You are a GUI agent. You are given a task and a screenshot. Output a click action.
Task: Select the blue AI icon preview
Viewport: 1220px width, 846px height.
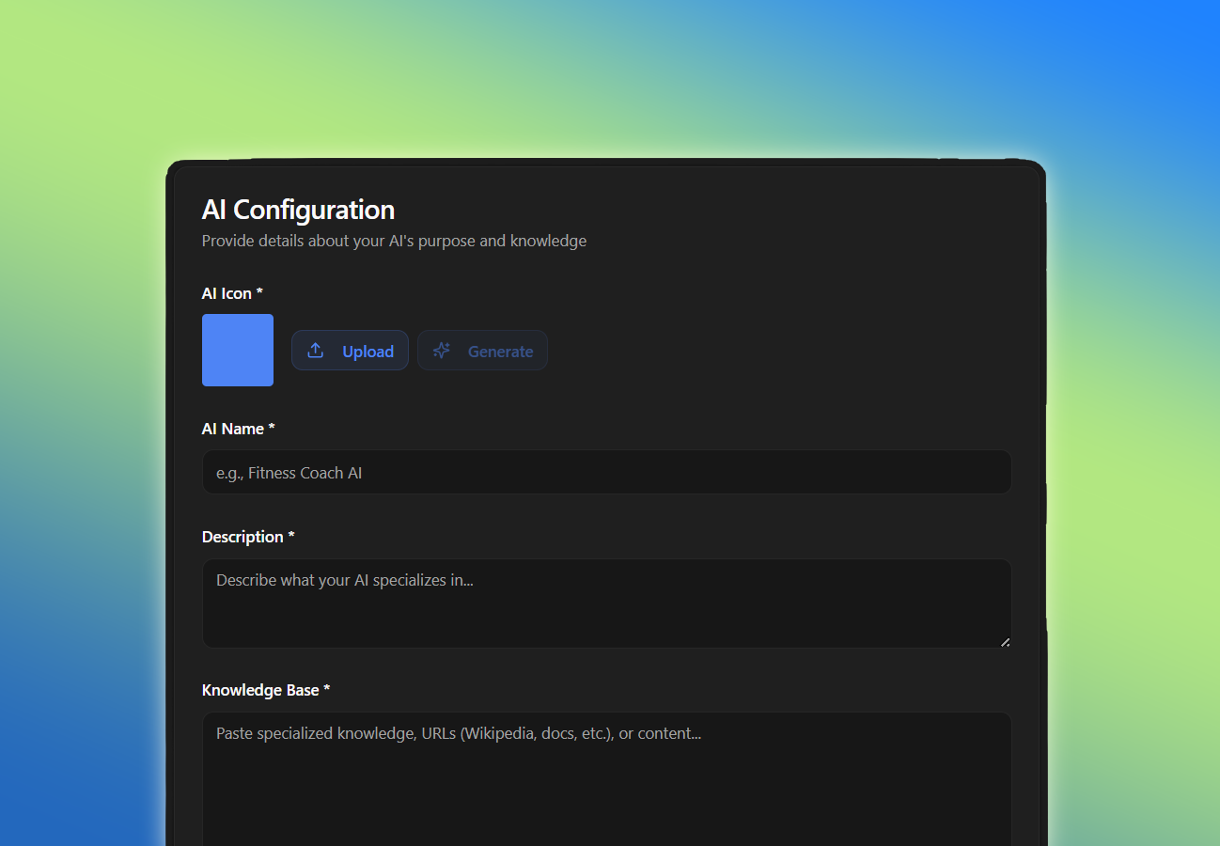(238, 350)
